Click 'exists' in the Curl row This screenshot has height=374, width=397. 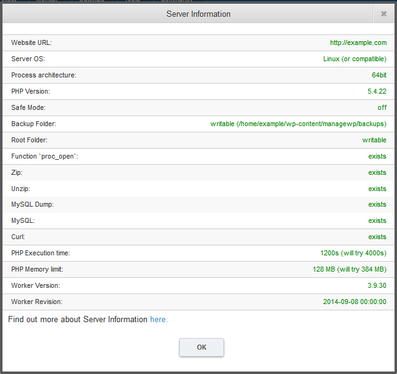click(x=377, y=237)
